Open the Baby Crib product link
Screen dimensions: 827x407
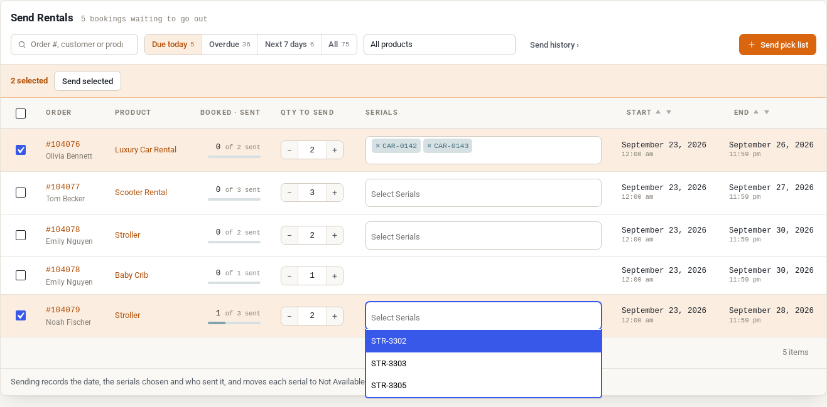[x=132, y=275]
